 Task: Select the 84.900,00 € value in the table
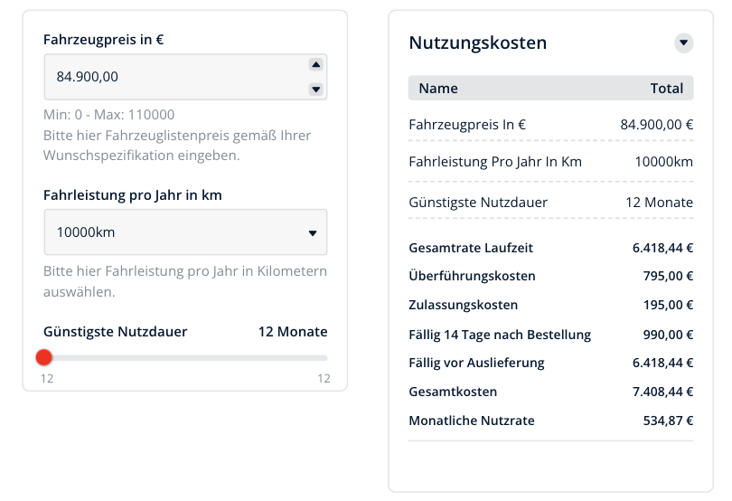pyautogui.click(x=656, y=125)
